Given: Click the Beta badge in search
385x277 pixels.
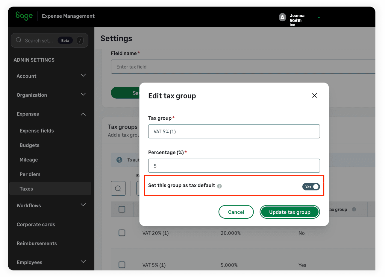Looking at the screenshot, I should point(65,40).
